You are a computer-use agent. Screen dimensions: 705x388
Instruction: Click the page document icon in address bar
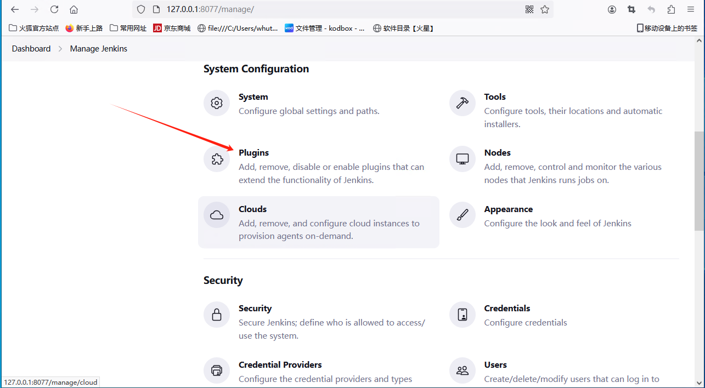coord(156,9)
